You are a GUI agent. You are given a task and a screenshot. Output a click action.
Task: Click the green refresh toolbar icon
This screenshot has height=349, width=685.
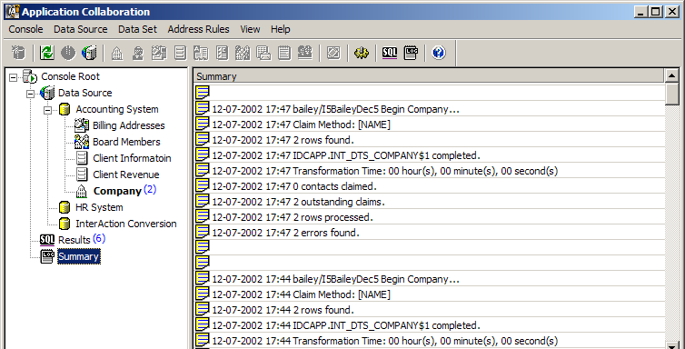pyautogui.click(x=46, y=54)
